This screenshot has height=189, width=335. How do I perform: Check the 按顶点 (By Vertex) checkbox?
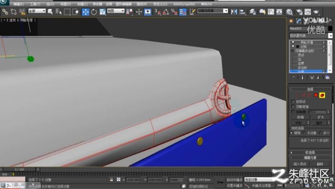[x=293, y=101]
